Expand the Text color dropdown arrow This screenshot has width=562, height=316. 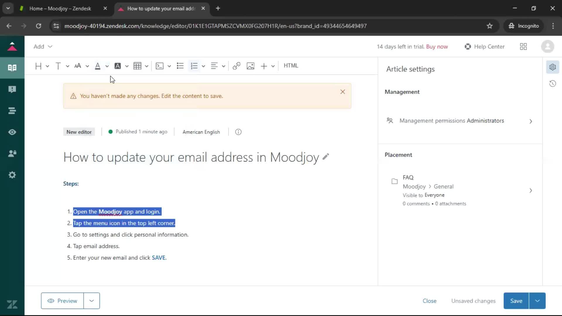107,66
